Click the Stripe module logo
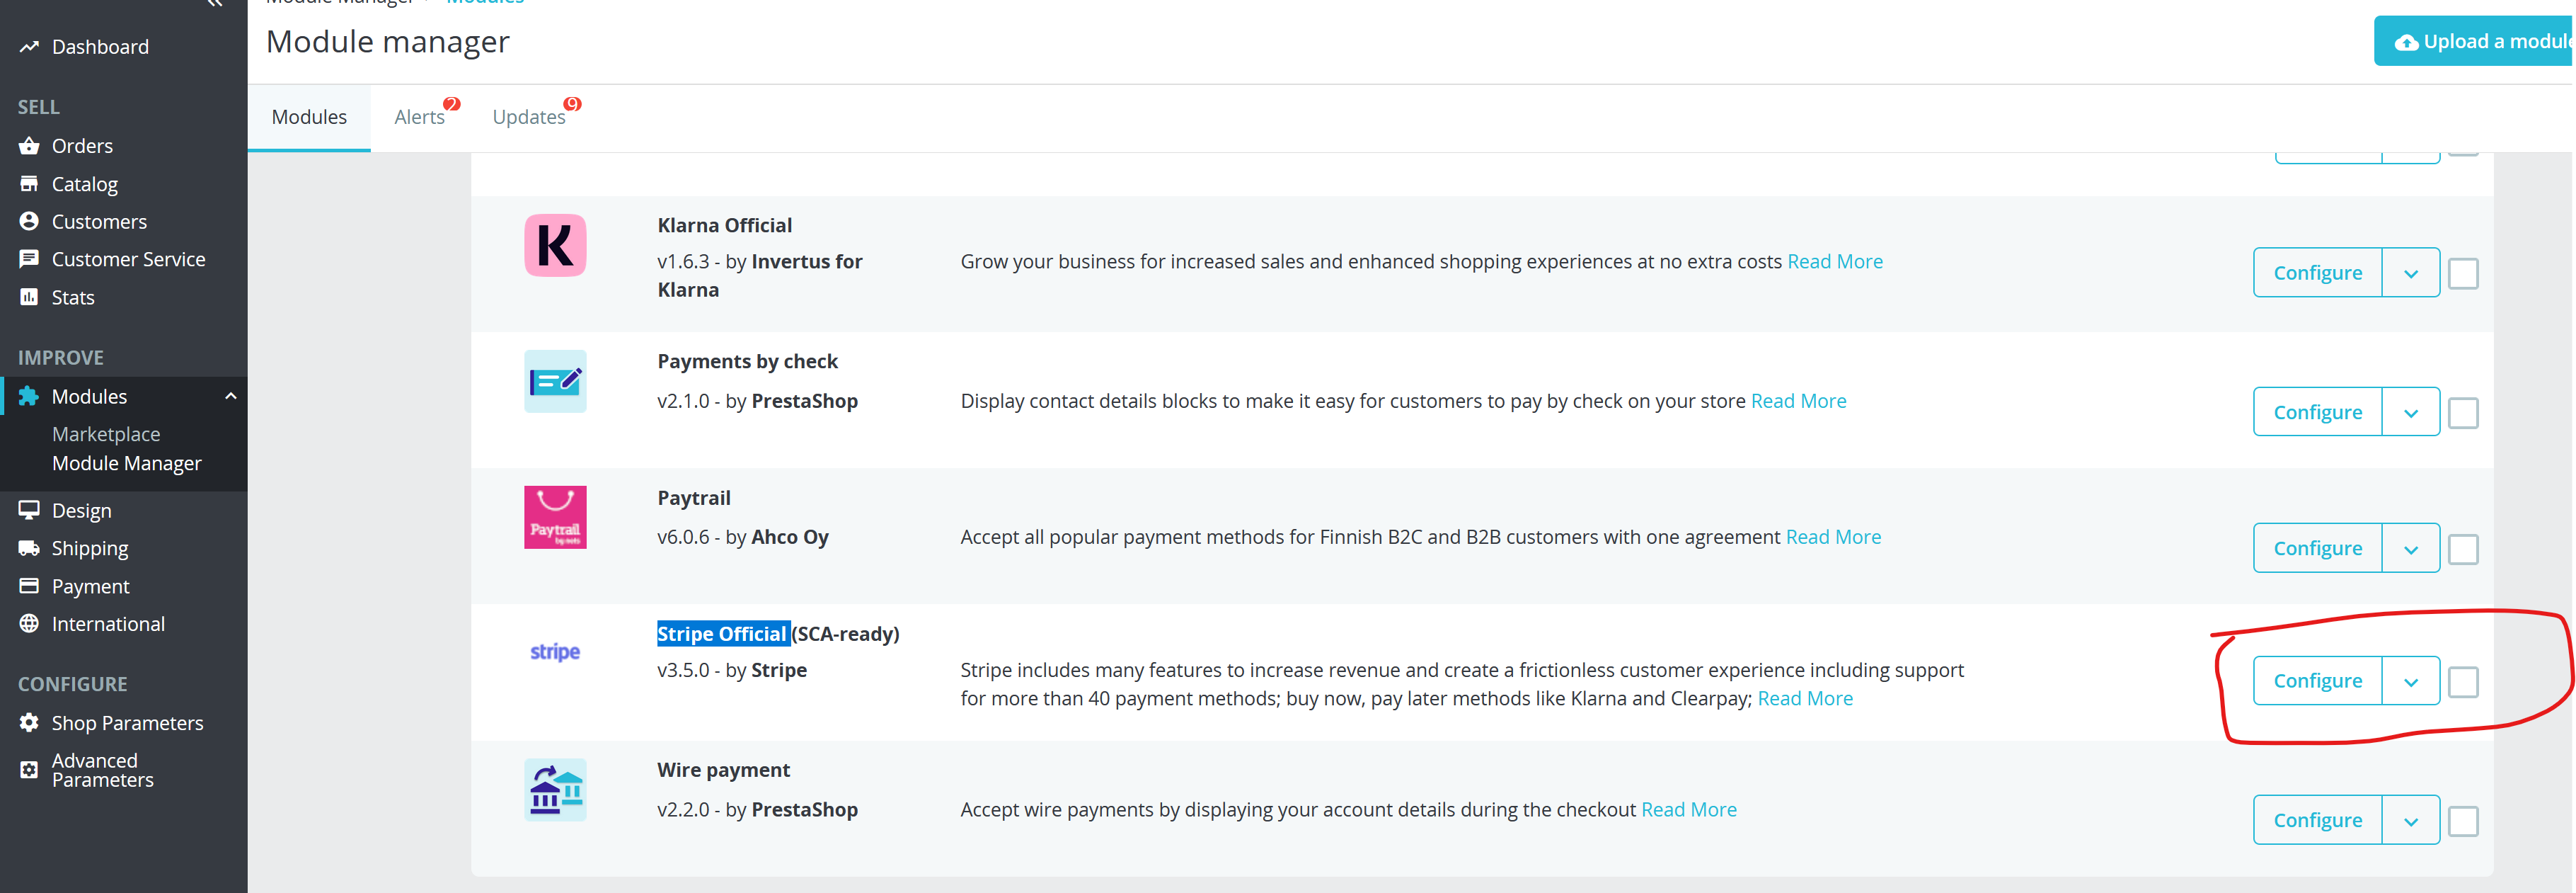This screenshot has height=893, width=2576. point(555,652)
